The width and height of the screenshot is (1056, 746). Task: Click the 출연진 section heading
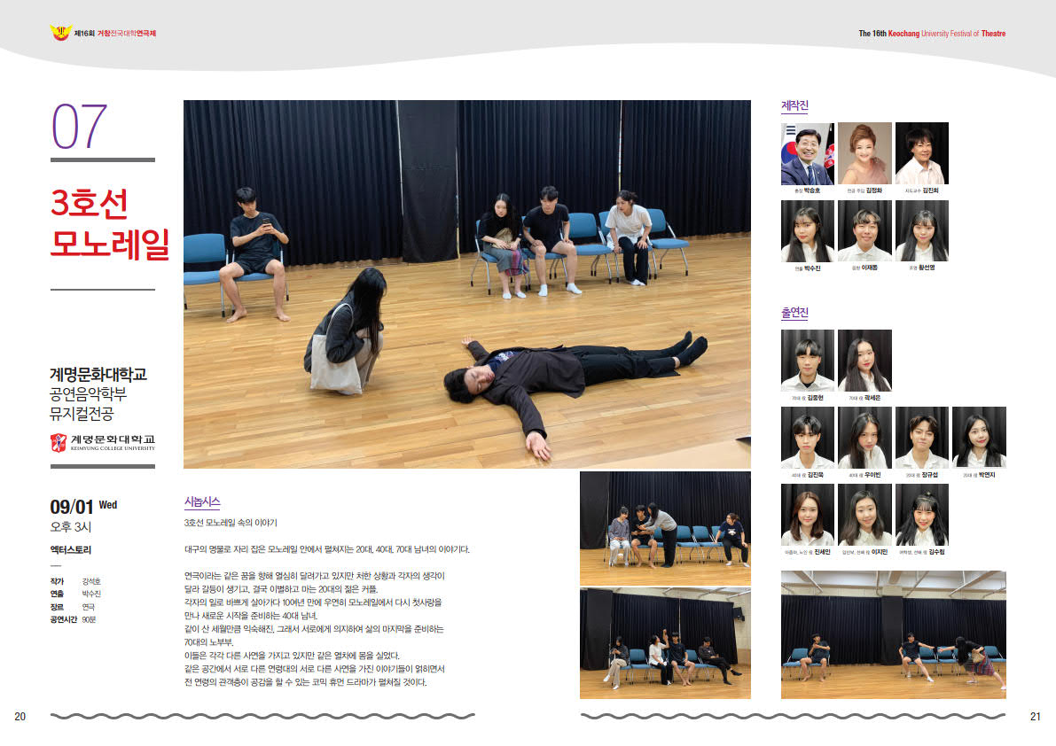794,314
